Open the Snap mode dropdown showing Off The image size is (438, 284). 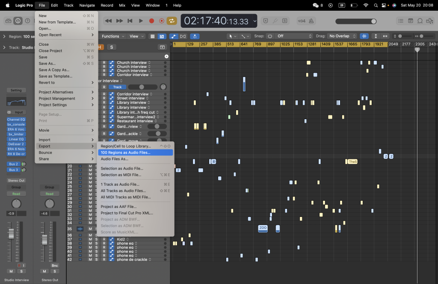293,36
